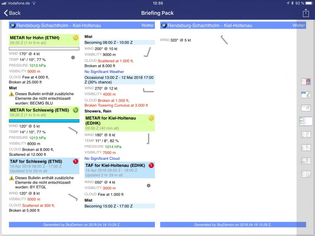Tap the red I badge on Kiel-Holtenau TAF
315x236 pixels.
point(151,165)
